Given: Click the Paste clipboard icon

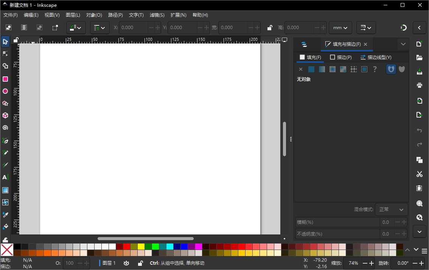Looking at the screenshot, I should click(419, 188).
